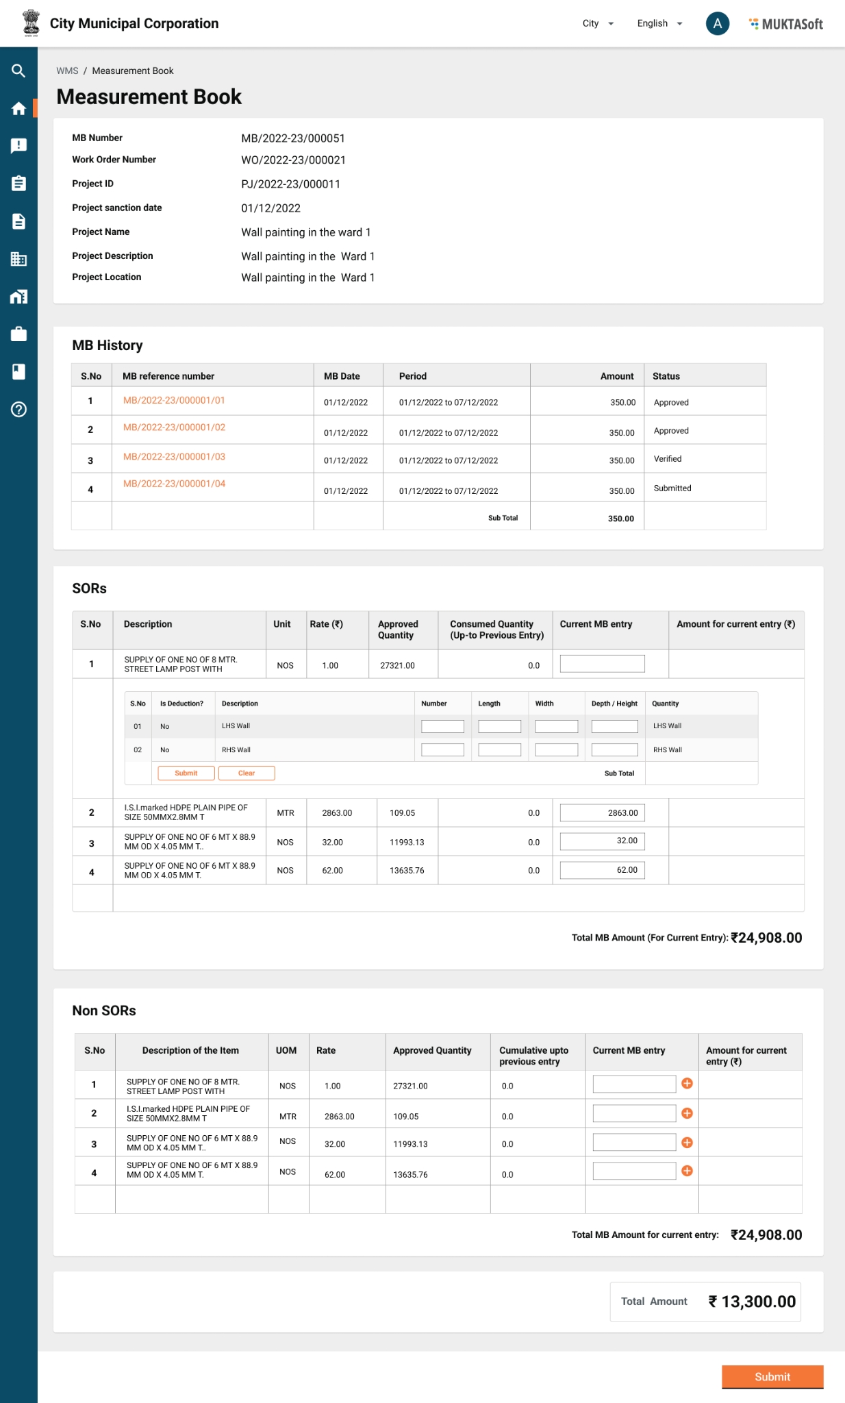The width and height of the screenshot is (845, 1403).
Task: Add measurement for Non SOR row 1
Action: (687, 1083)
